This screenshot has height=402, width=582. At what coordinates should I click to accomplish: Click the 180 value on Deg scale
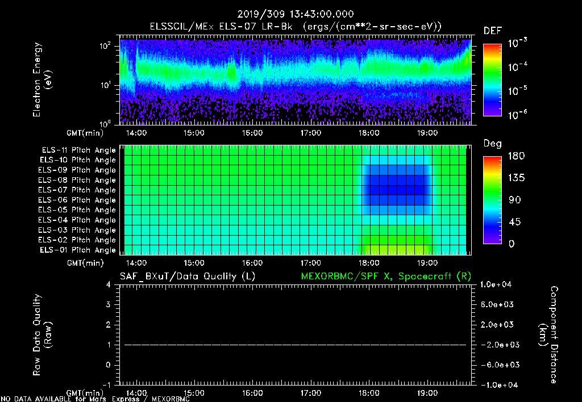coord(516,156)
